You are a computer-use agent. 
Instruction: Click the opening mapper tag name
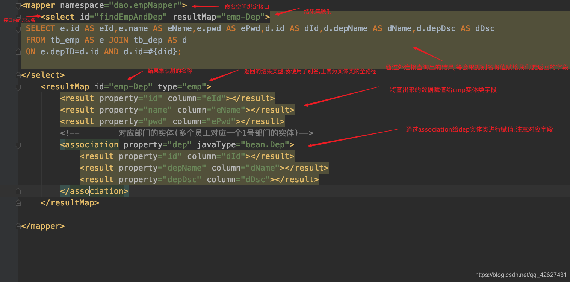point(41,6)
